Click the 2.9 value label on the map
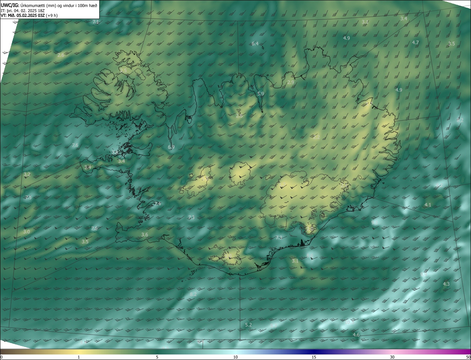 [291, 82]
